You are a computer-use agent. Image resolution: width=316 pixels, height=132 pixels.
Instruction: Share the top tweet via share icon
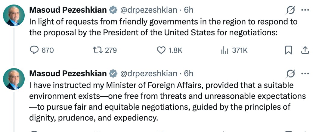coord(305,50)
